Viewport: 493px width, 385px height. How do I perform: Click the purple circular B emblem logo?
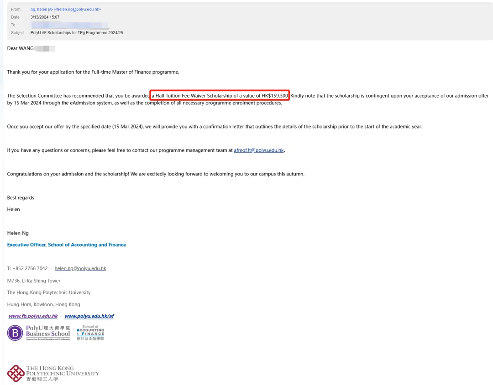[15, 333]
